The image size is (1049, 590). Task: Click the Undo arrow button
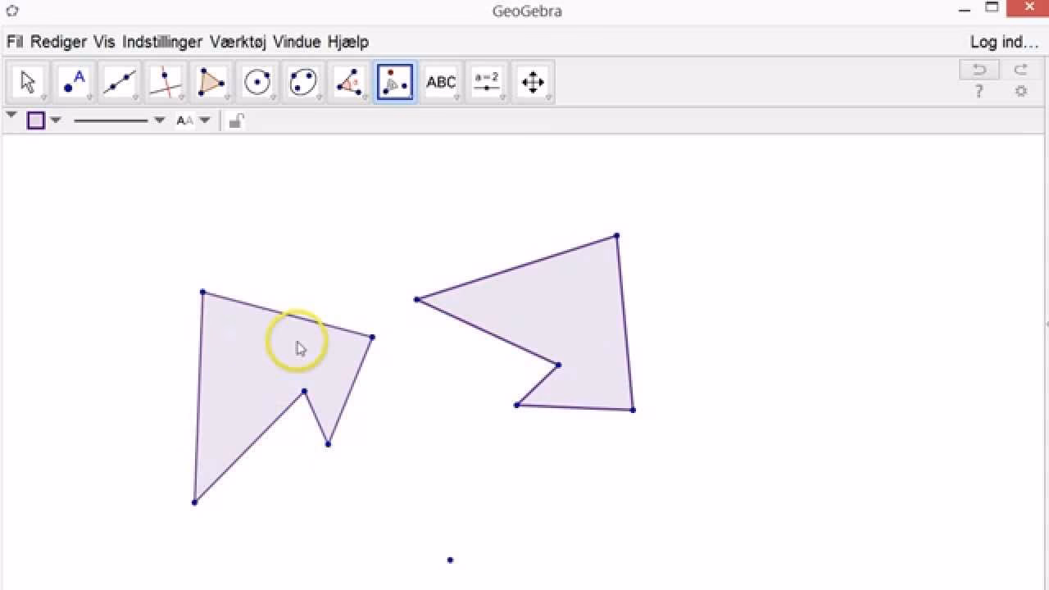point(979,70)
